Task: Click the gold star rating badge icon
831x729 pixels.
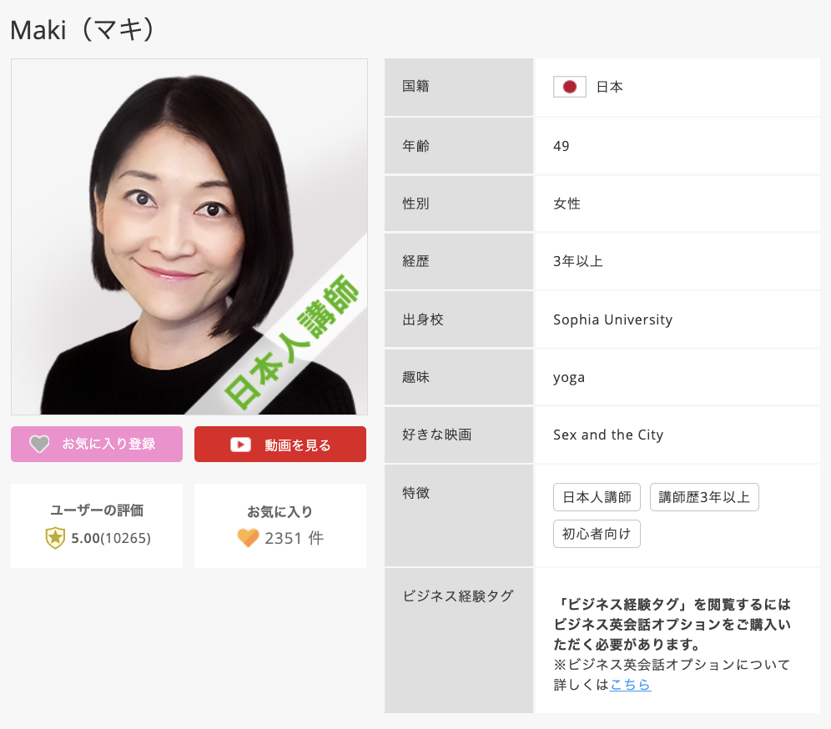Action: click(55, 538)
